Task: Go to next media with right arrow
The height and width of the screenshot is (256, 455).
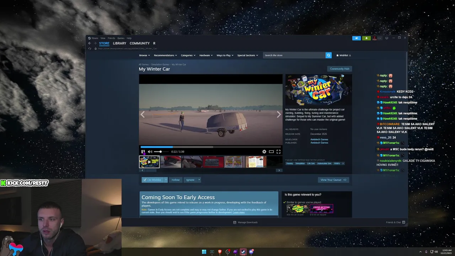Action: pos(279,114)
